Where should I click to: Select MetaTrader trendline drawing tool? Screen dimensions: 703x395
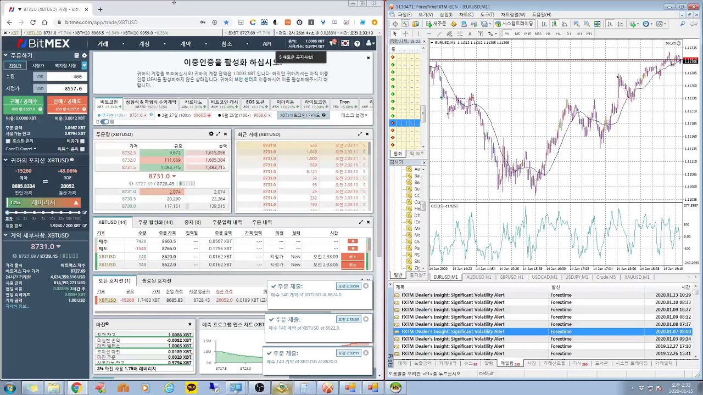(x=439, y=33)
